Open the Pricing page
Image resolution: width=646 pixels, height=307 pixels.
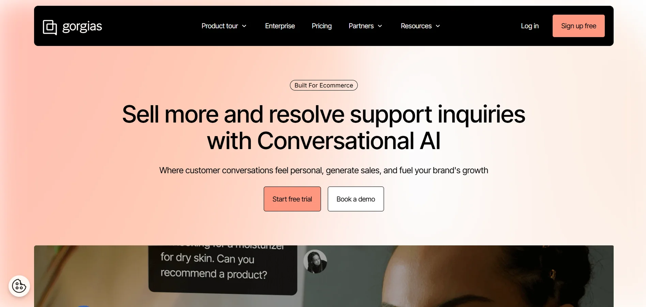322,26
